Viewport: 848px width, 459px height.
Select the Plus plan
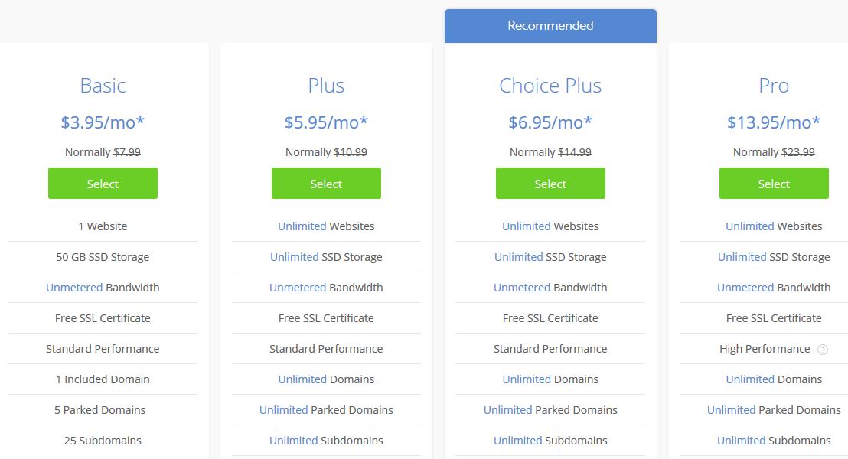326,184
